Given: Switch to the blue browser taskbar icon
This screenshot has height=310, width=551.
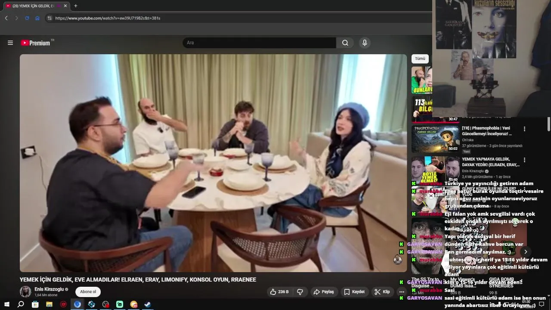Looking at the screenshot, I should pyautogui.click(x=77, y=304).
